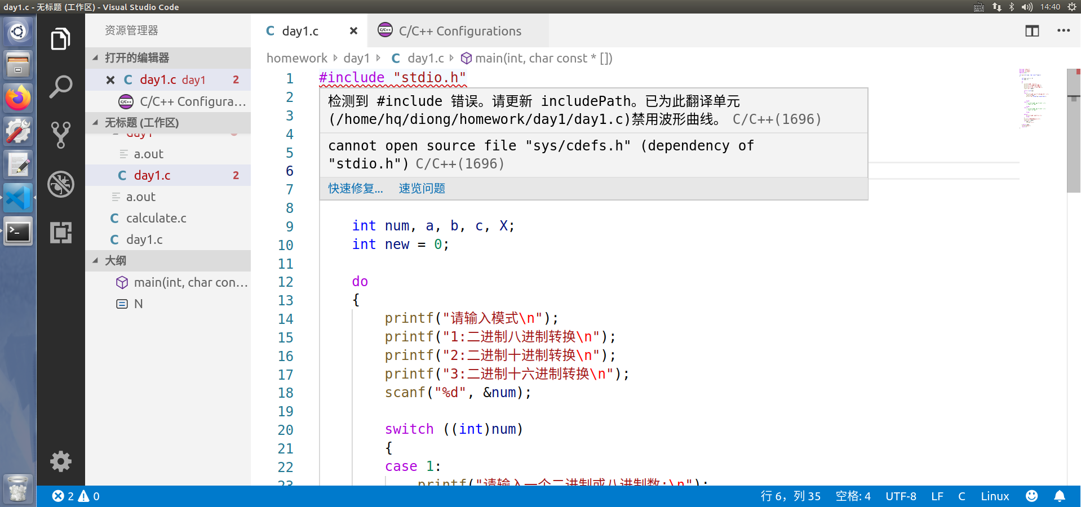Open the Search view in the activity bar
The width and height of the screenshot is (1081, 507).
pos(60,86)
